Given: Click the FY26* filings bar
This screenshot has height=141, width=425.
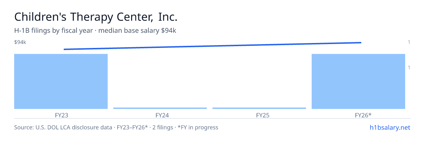Looking at the screenshot, I should click(358, 81).
